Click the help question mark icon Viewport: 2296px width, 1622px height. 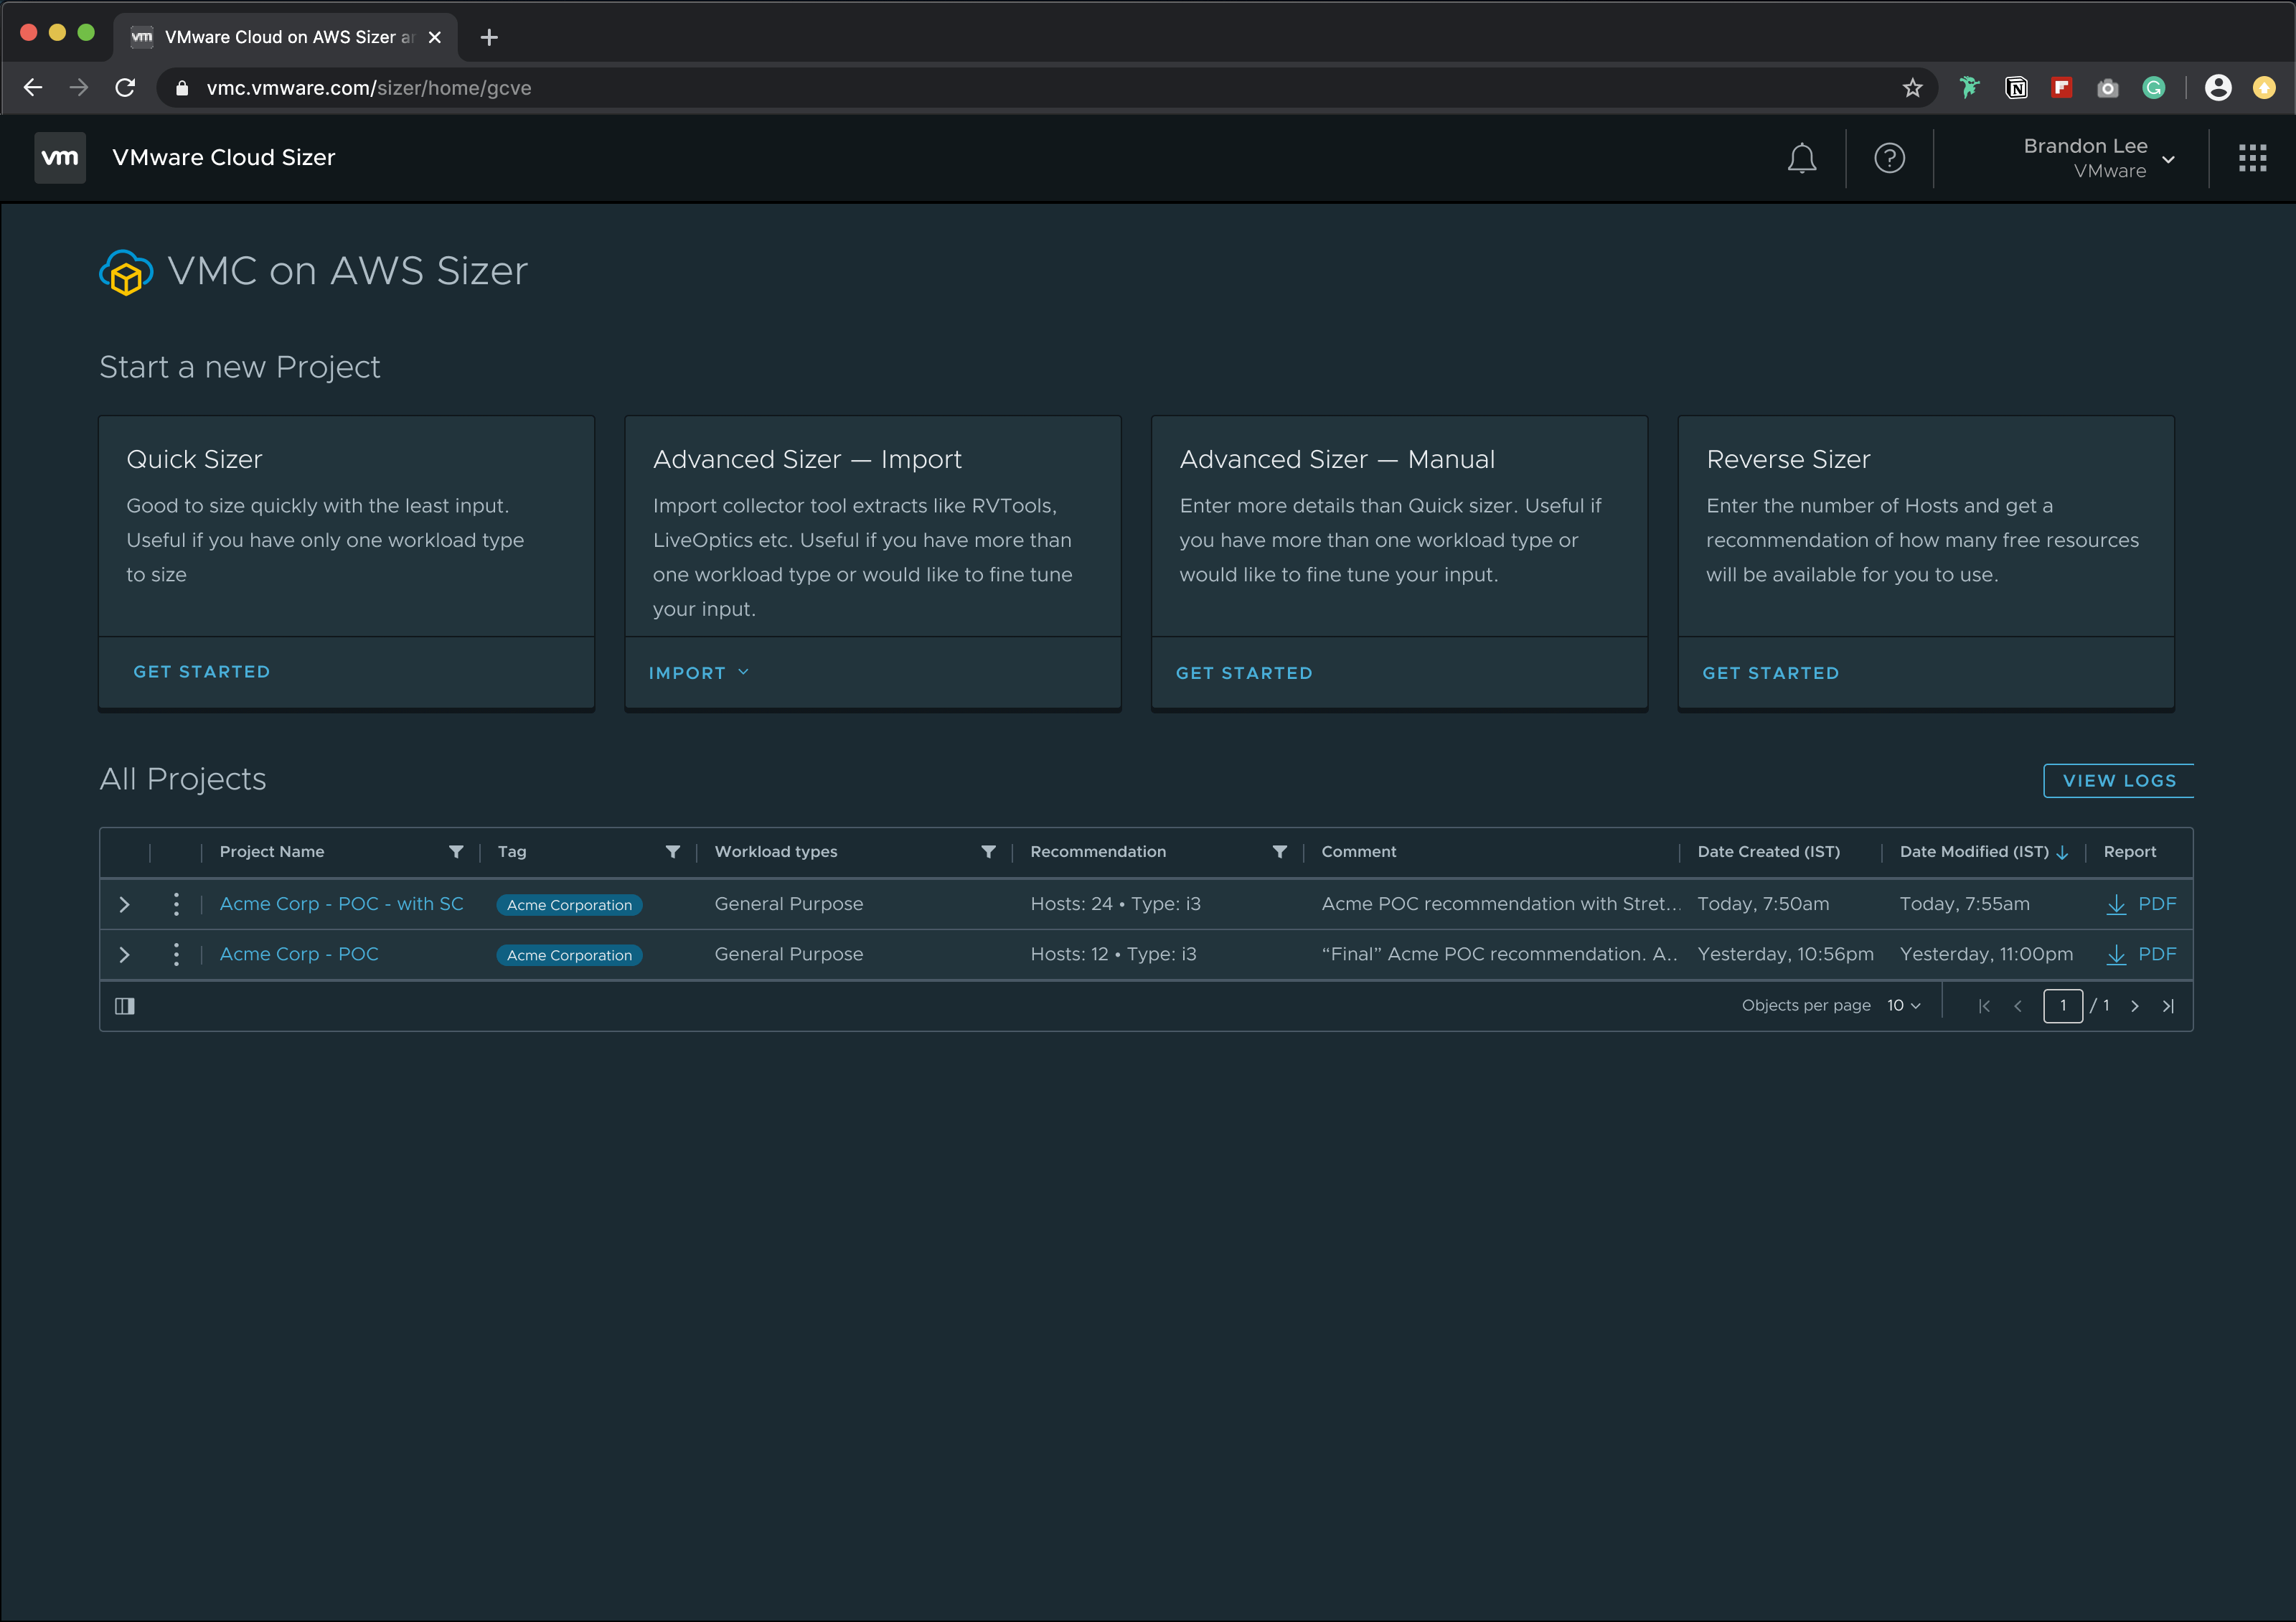1889,158
